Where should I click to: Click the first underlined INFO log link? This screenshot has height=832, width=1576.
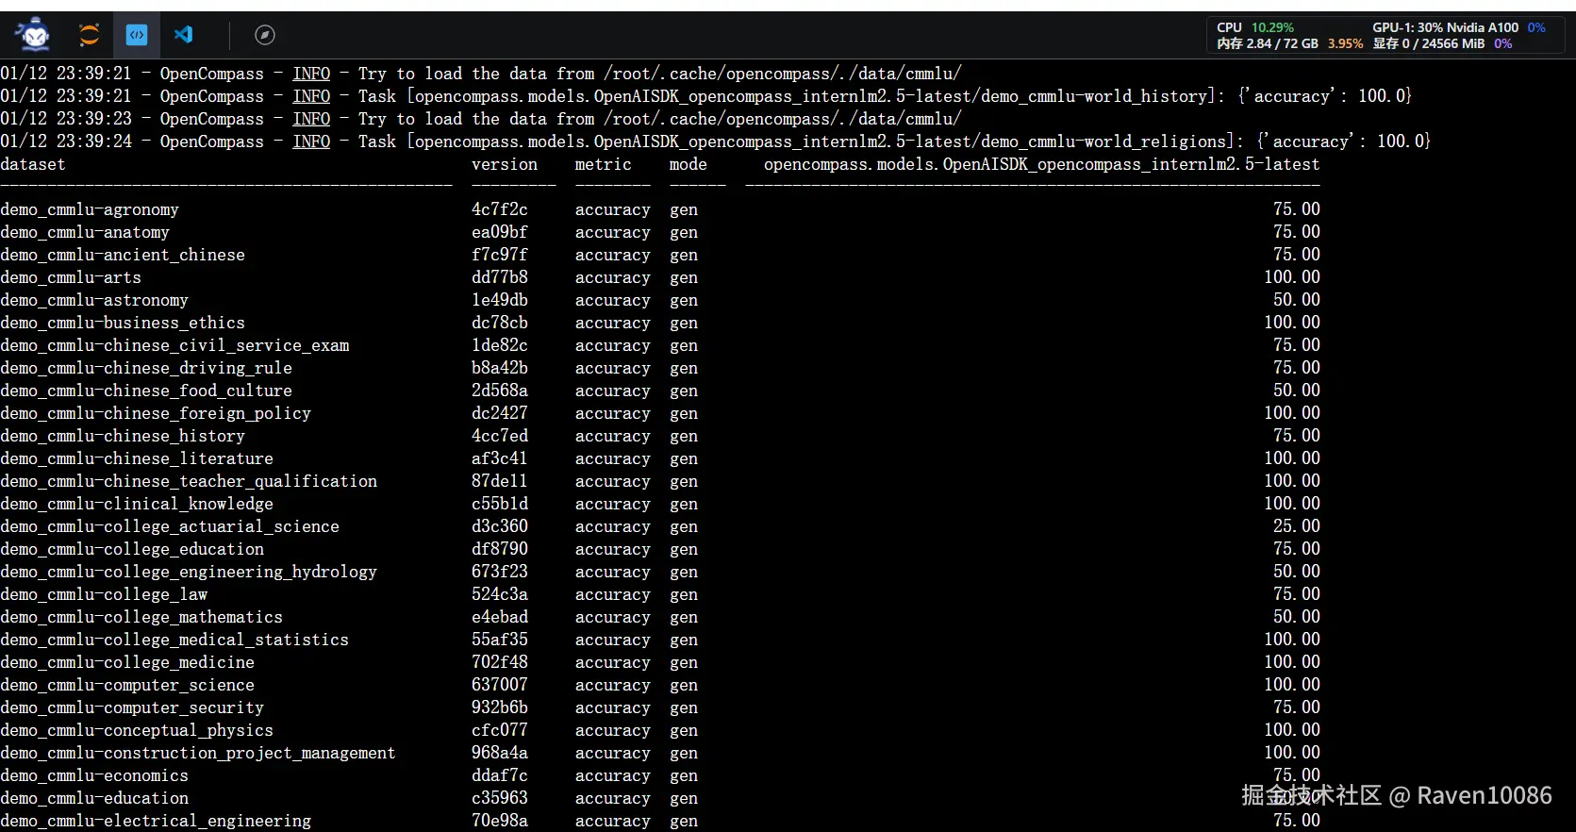coord(311,74)
